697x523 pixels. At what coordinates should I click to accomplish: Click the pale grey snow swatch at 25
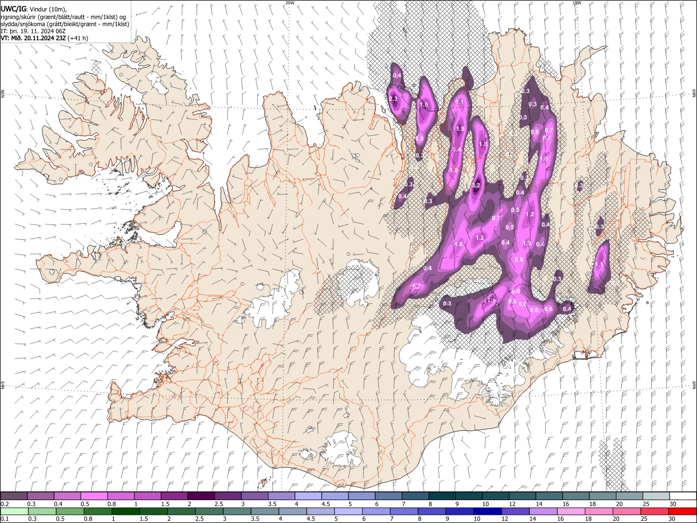click(656, 496)
